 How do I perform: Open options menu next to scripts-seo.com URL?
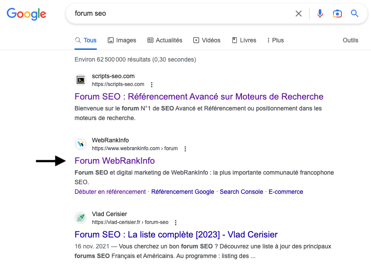click(152, 85)
